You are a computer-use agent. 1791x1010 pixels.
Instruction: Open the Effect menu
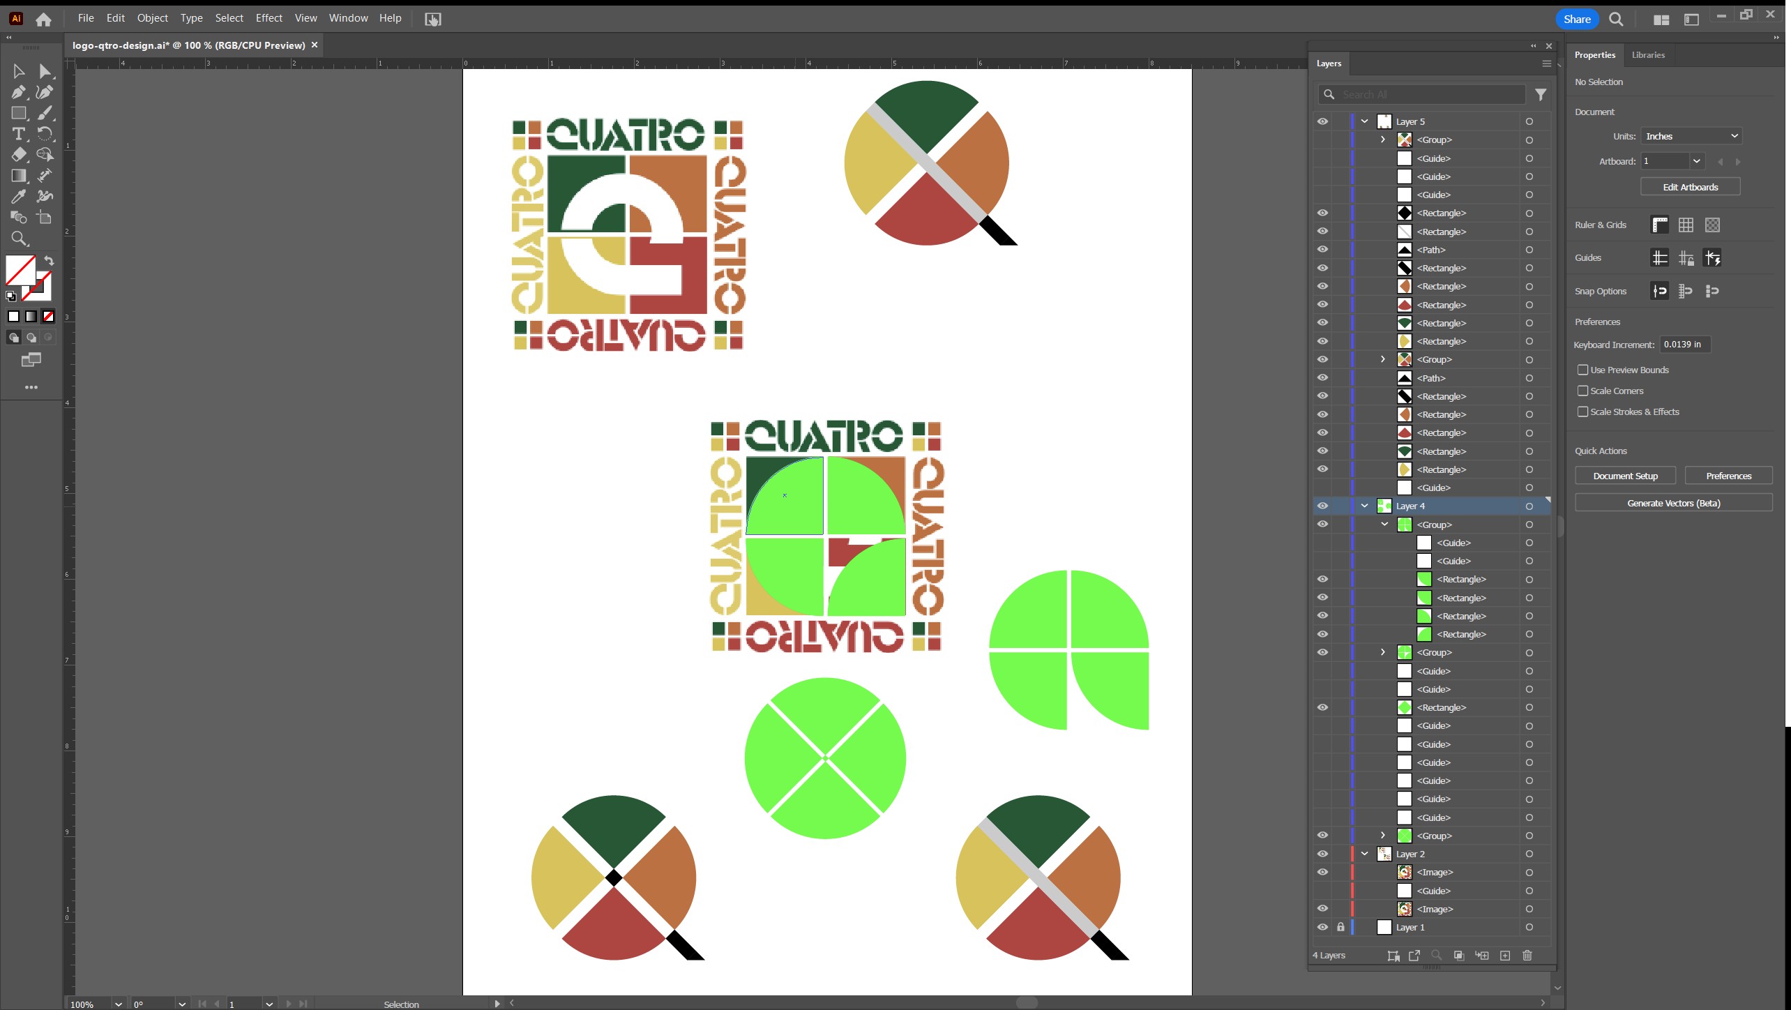point(269,18)
